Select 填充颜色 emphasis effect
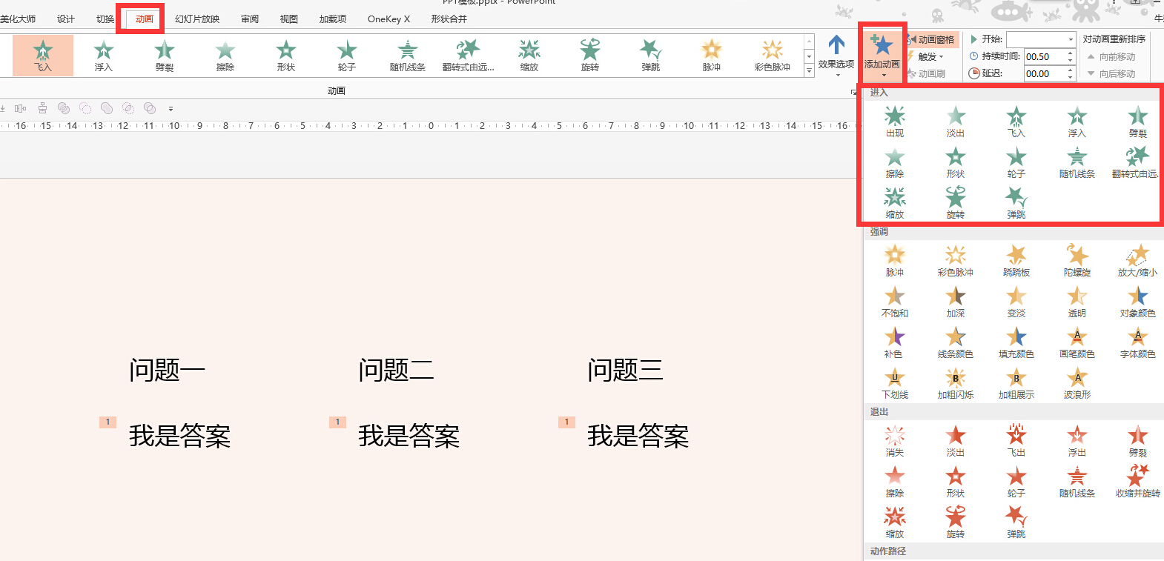1164x561 pixels. (1016, 342)
